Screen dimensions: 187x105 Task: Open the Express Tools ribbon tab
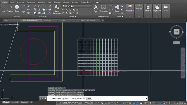point(86,2)
